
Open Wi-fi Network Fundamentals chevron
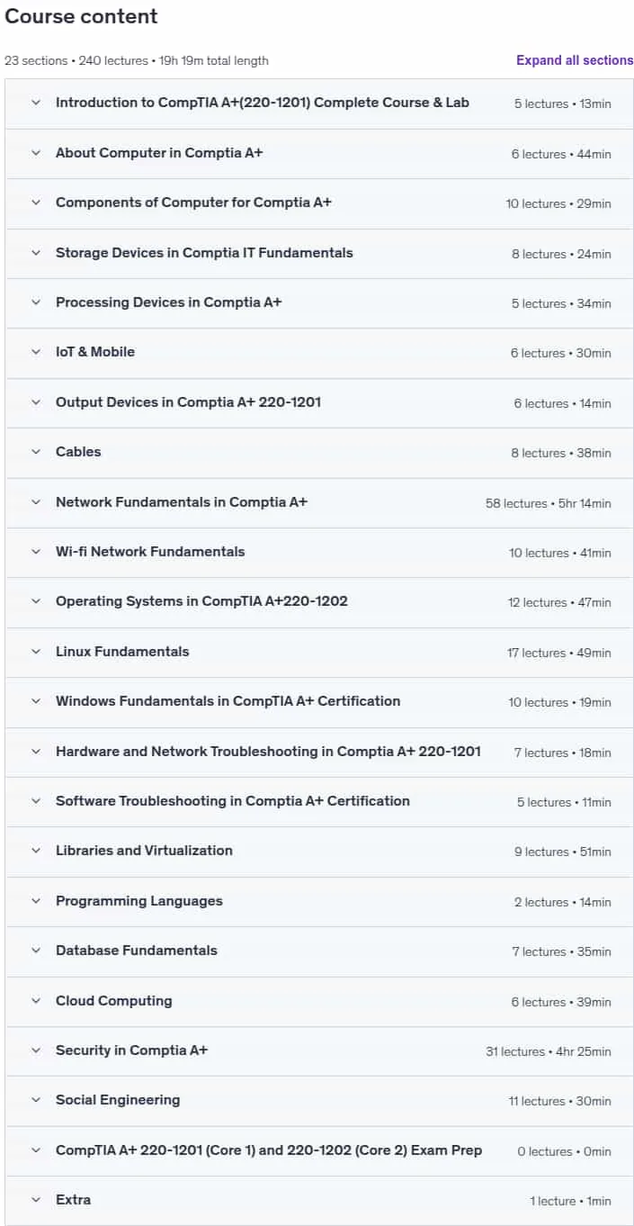click(36, 552)
